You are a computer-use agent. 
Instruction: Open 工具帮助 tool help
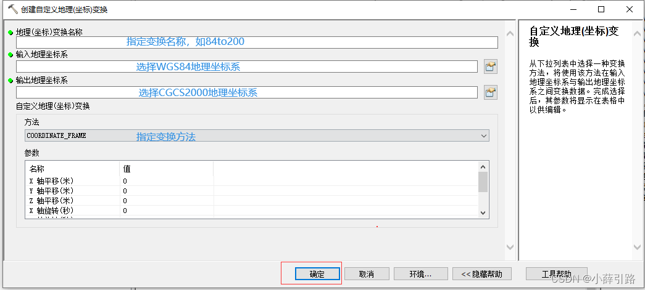click(x=556, y=274)
